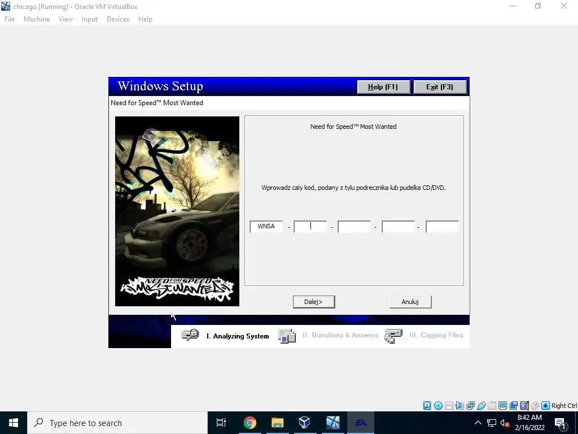Switch to the Windows 95 VM taskbar icon

333,423
